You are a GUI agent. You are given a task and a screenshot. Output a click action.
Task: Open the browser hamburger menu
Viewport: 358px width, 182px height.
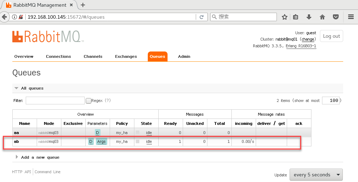[x=351, y=17]
